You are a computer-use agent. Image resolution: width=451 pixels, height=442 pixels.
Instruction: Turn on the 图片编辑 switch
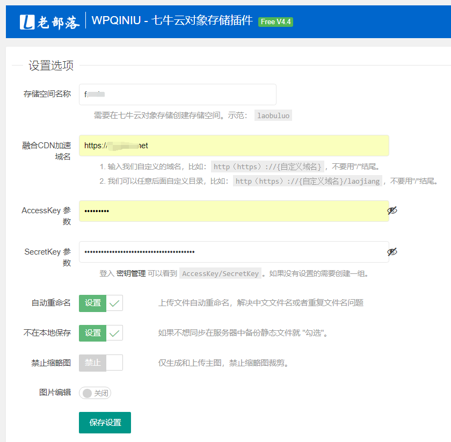click(95, 393)
